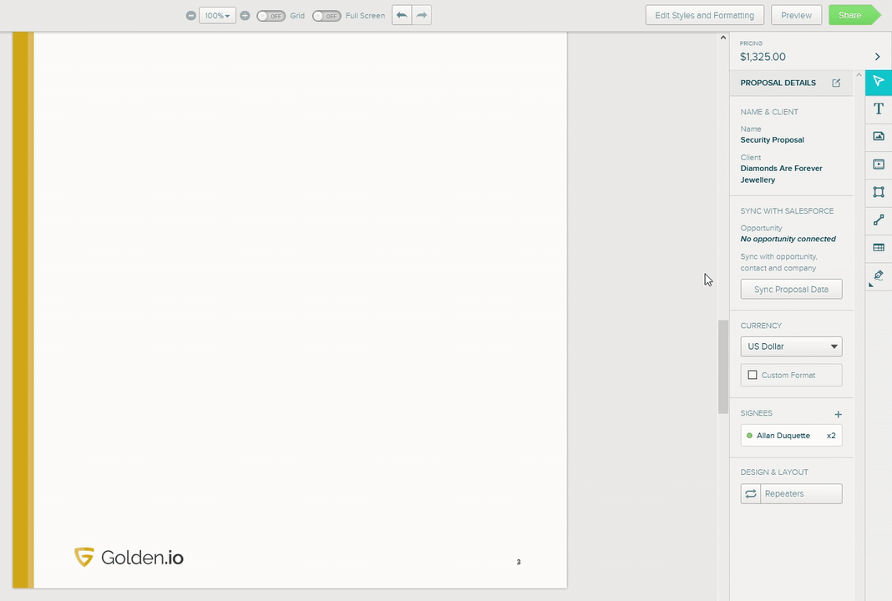Click 'No opportunity connected' text
The height and width of the screenshot is (601, 892).
[788, 239]
